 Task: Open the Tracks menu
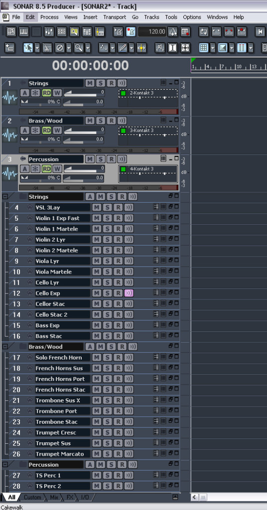(151, 17)
